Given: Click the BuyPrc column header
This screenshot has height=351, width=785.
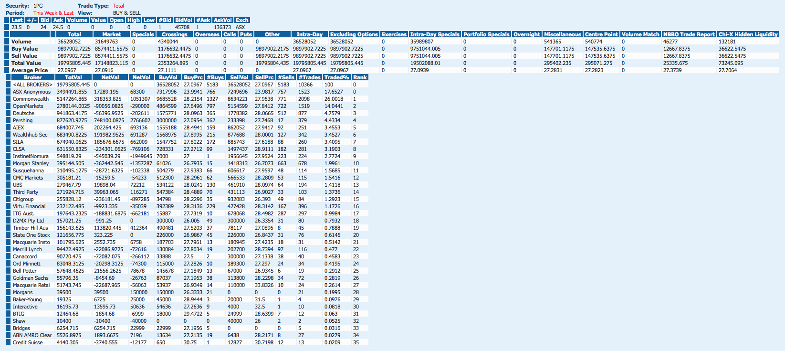Looking at the screenshot, I should [x=193, y=77].
